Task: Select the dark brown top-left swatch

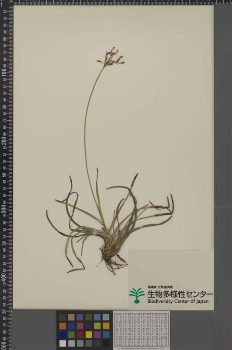Action: [62, 317]
